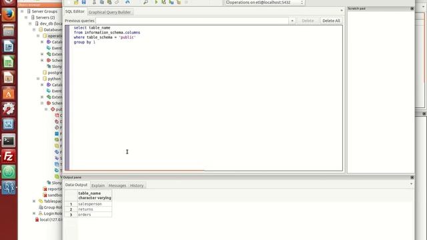Click the Execute to file icon
The width and height of the screenshot is (427, 240).
click(x=171, y=2)
